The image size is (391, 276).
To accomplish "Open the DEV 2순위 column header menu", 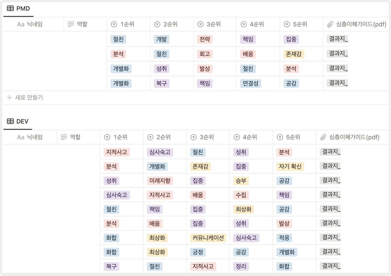I will pos(165,137).
